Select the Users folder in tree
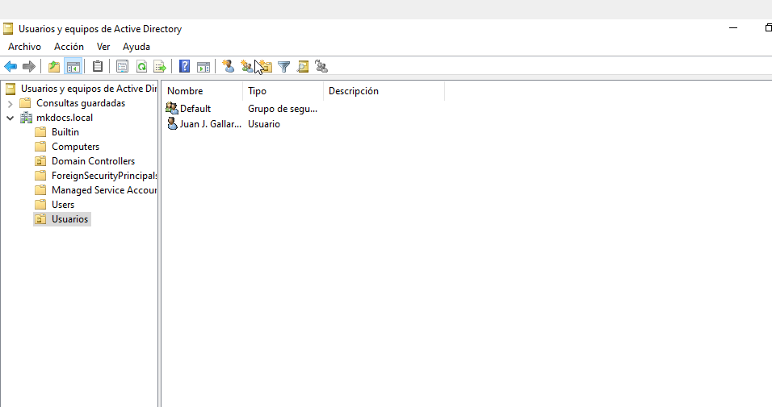This screenshot has width=772, height=407. click(x=63, y=205)
